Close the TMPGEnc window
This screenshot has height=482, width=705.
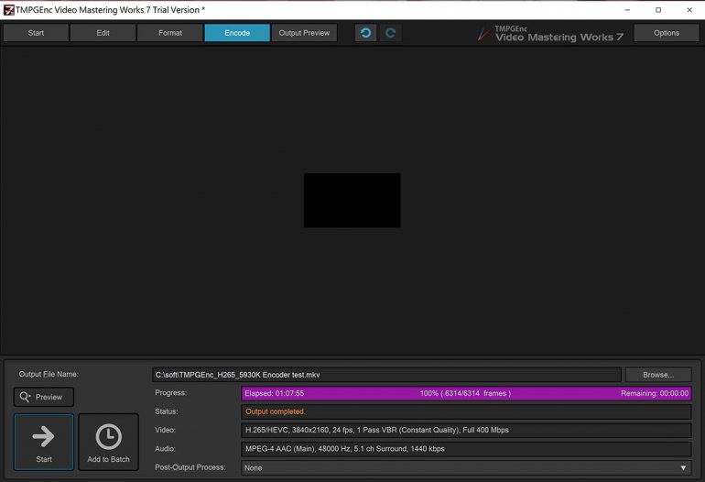[689, 10]
